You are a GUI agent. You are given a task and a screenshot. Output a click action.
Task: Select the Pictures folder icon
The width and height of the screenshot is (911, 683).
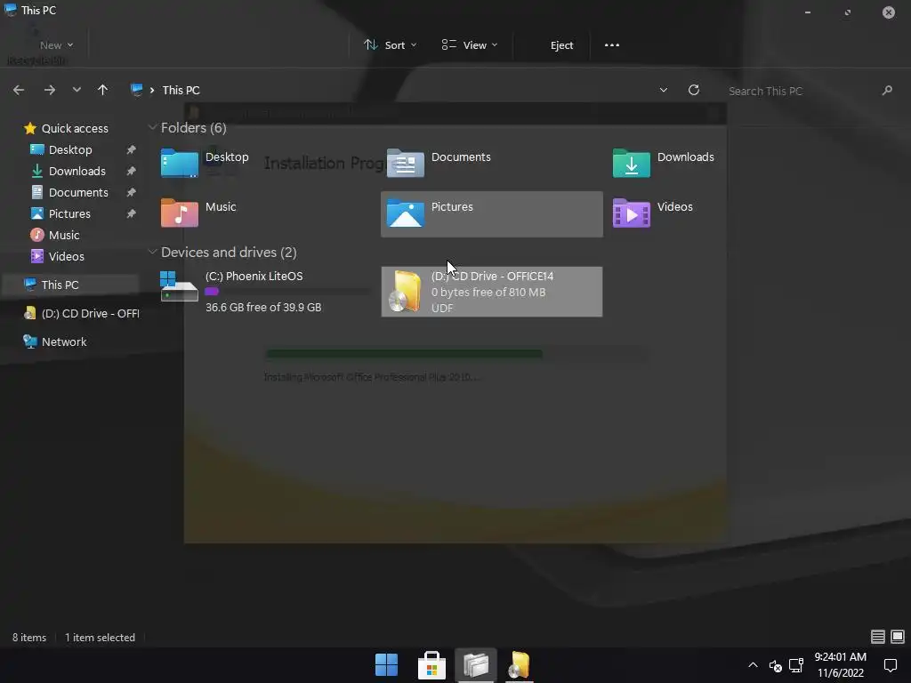[405, 213]
